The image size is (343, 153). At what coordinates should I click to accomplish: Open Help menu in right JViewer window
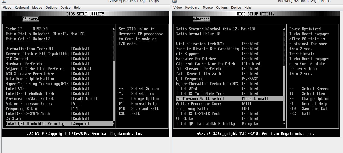[x=248, y=8]
